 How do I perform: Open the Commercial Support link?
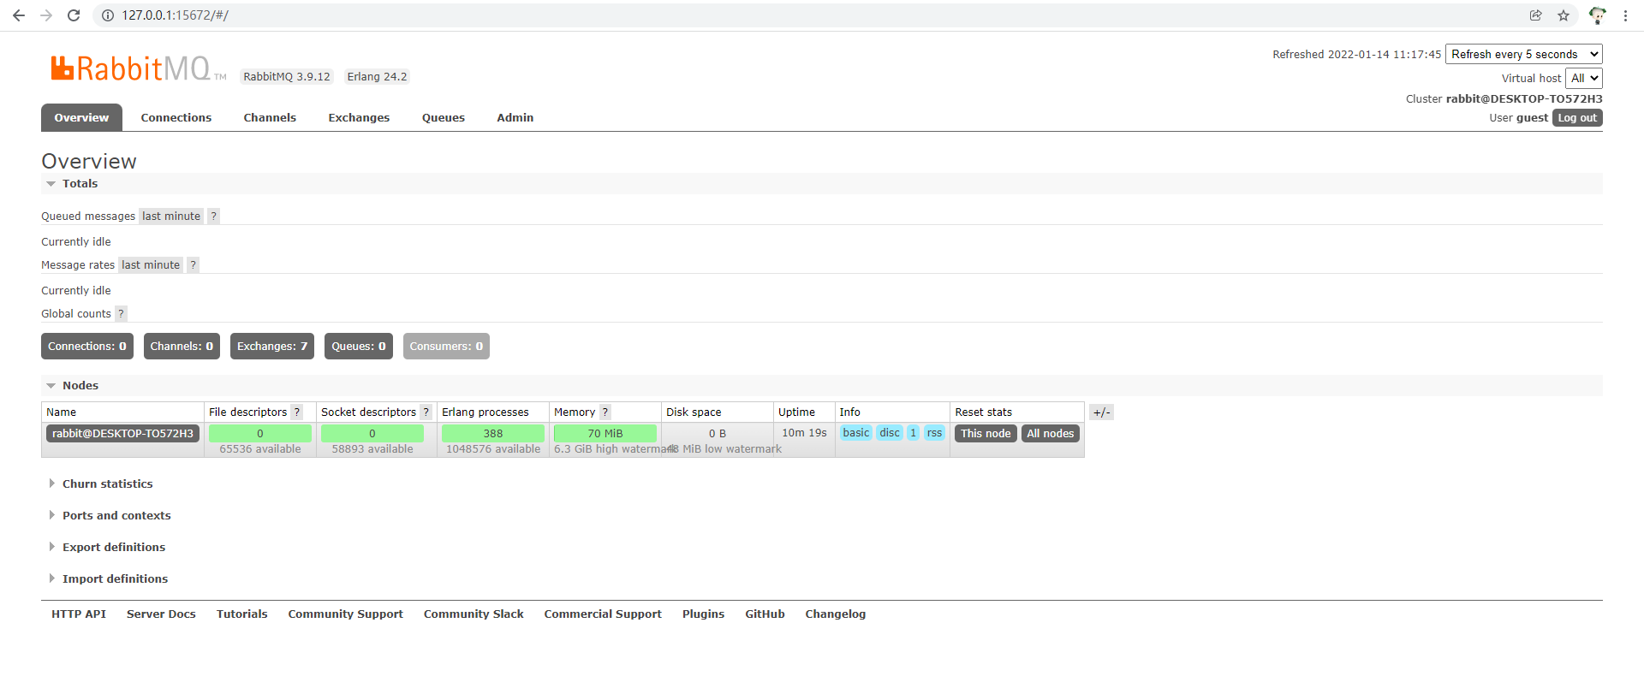603,614
